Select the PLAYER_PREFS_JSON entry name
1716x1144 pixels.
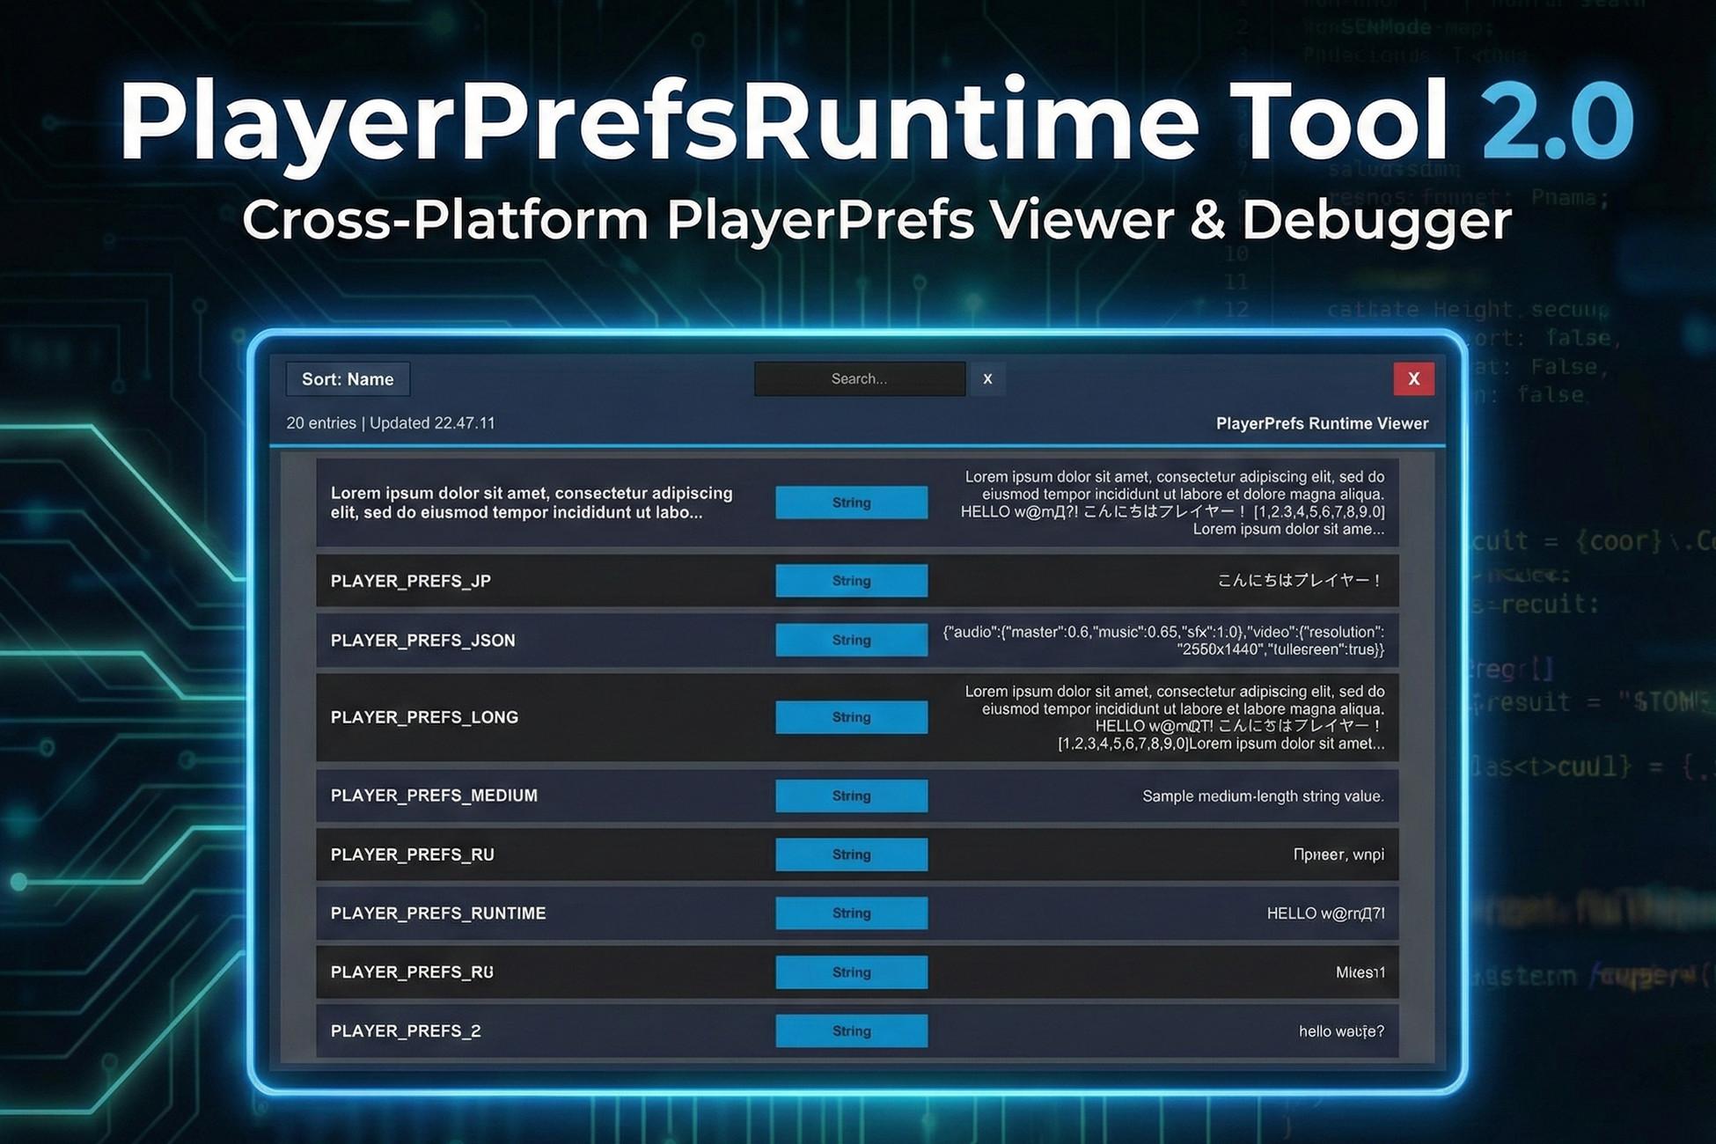pyautogui.click(x=422, y=641)
